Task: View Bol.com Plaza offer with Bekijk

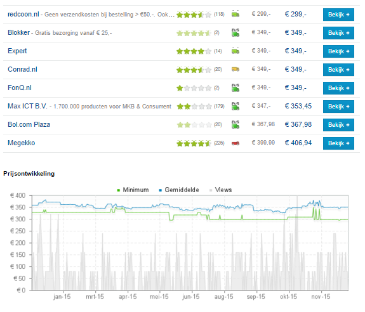Action: tap(338, 125)
